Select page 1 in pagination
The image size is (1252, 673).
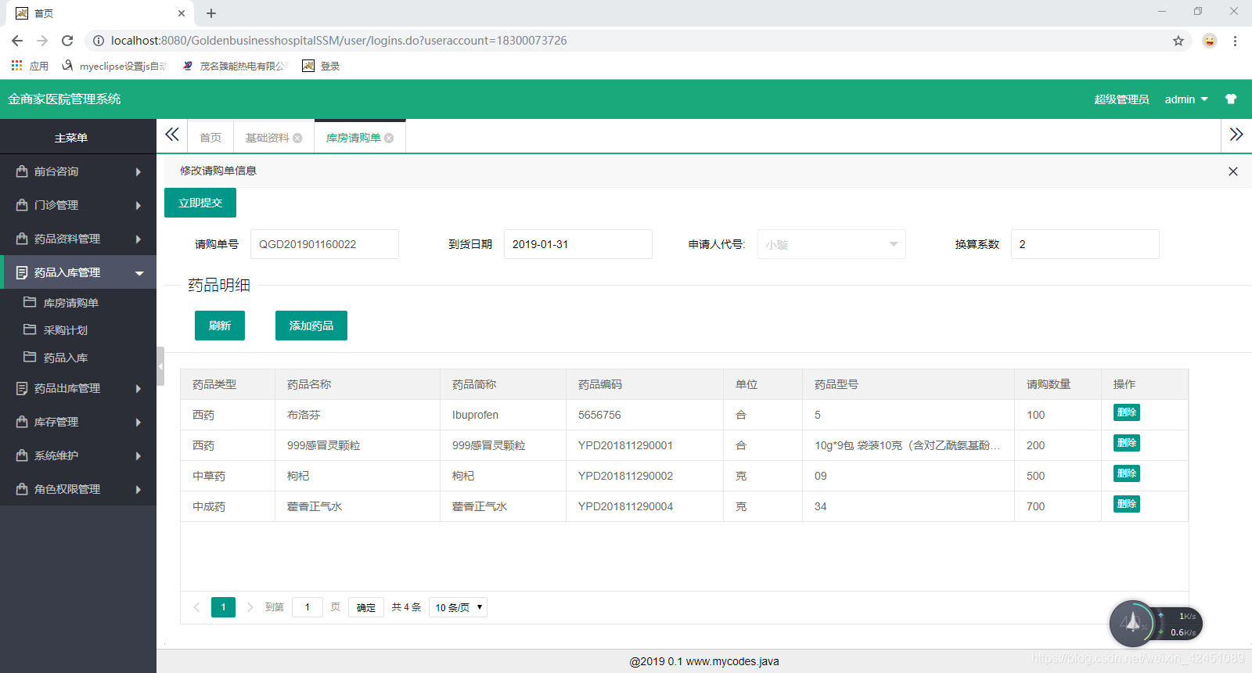coord(223,607)
